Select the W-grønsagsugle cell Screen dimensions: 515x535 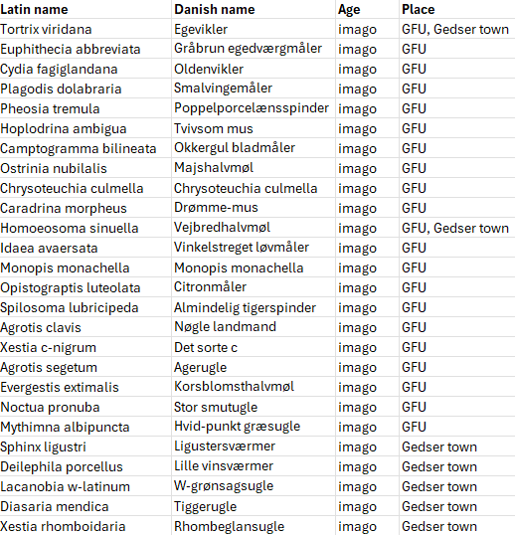pos(254,486)
